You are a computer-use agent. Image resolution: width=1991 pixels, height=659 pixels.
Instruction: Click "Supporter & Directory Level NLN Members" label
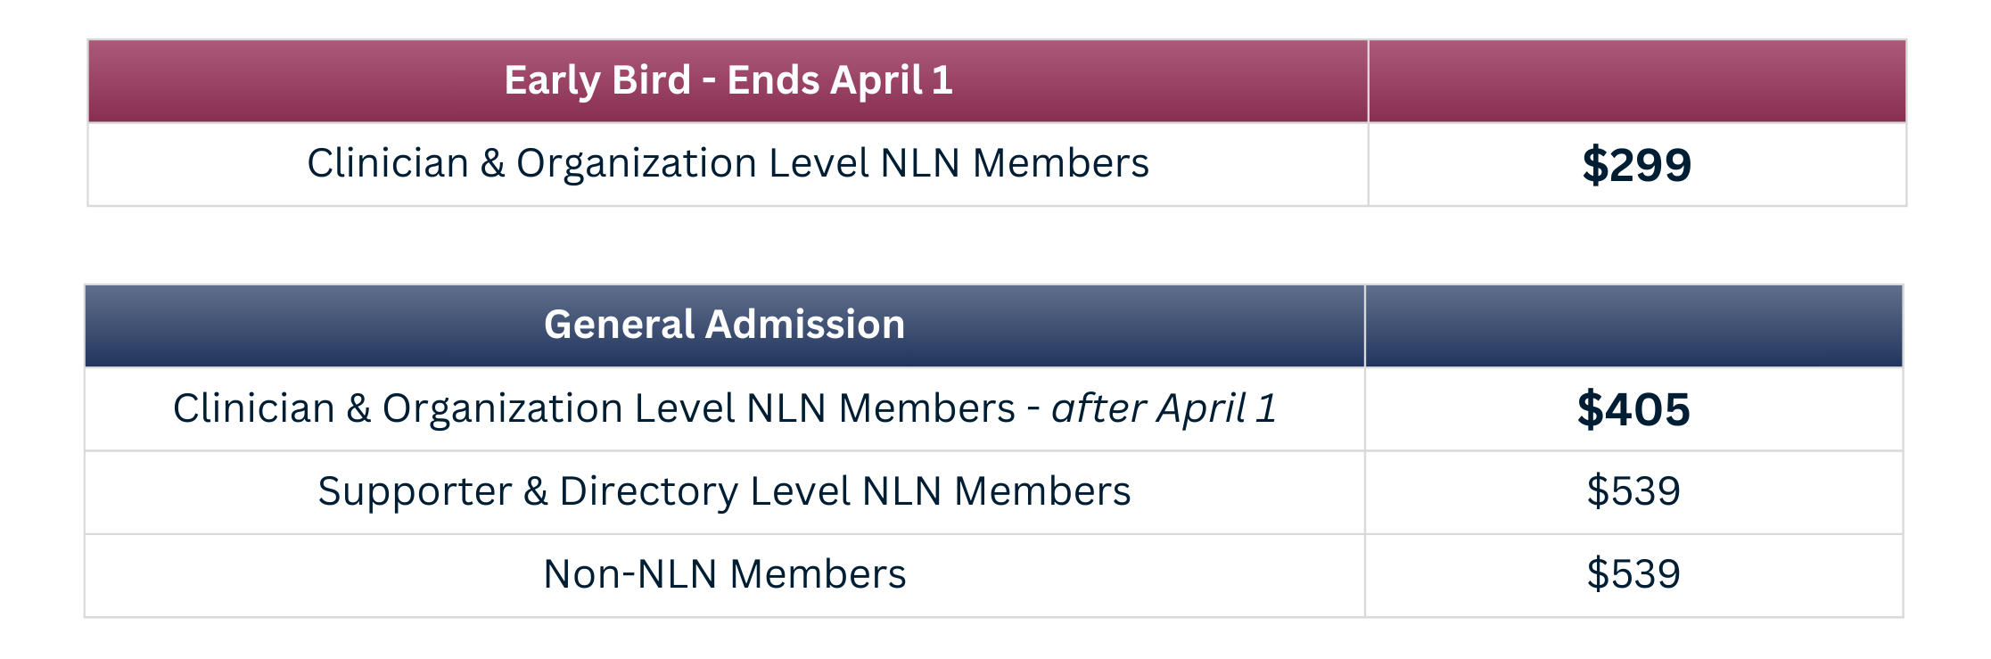[724, 491]
